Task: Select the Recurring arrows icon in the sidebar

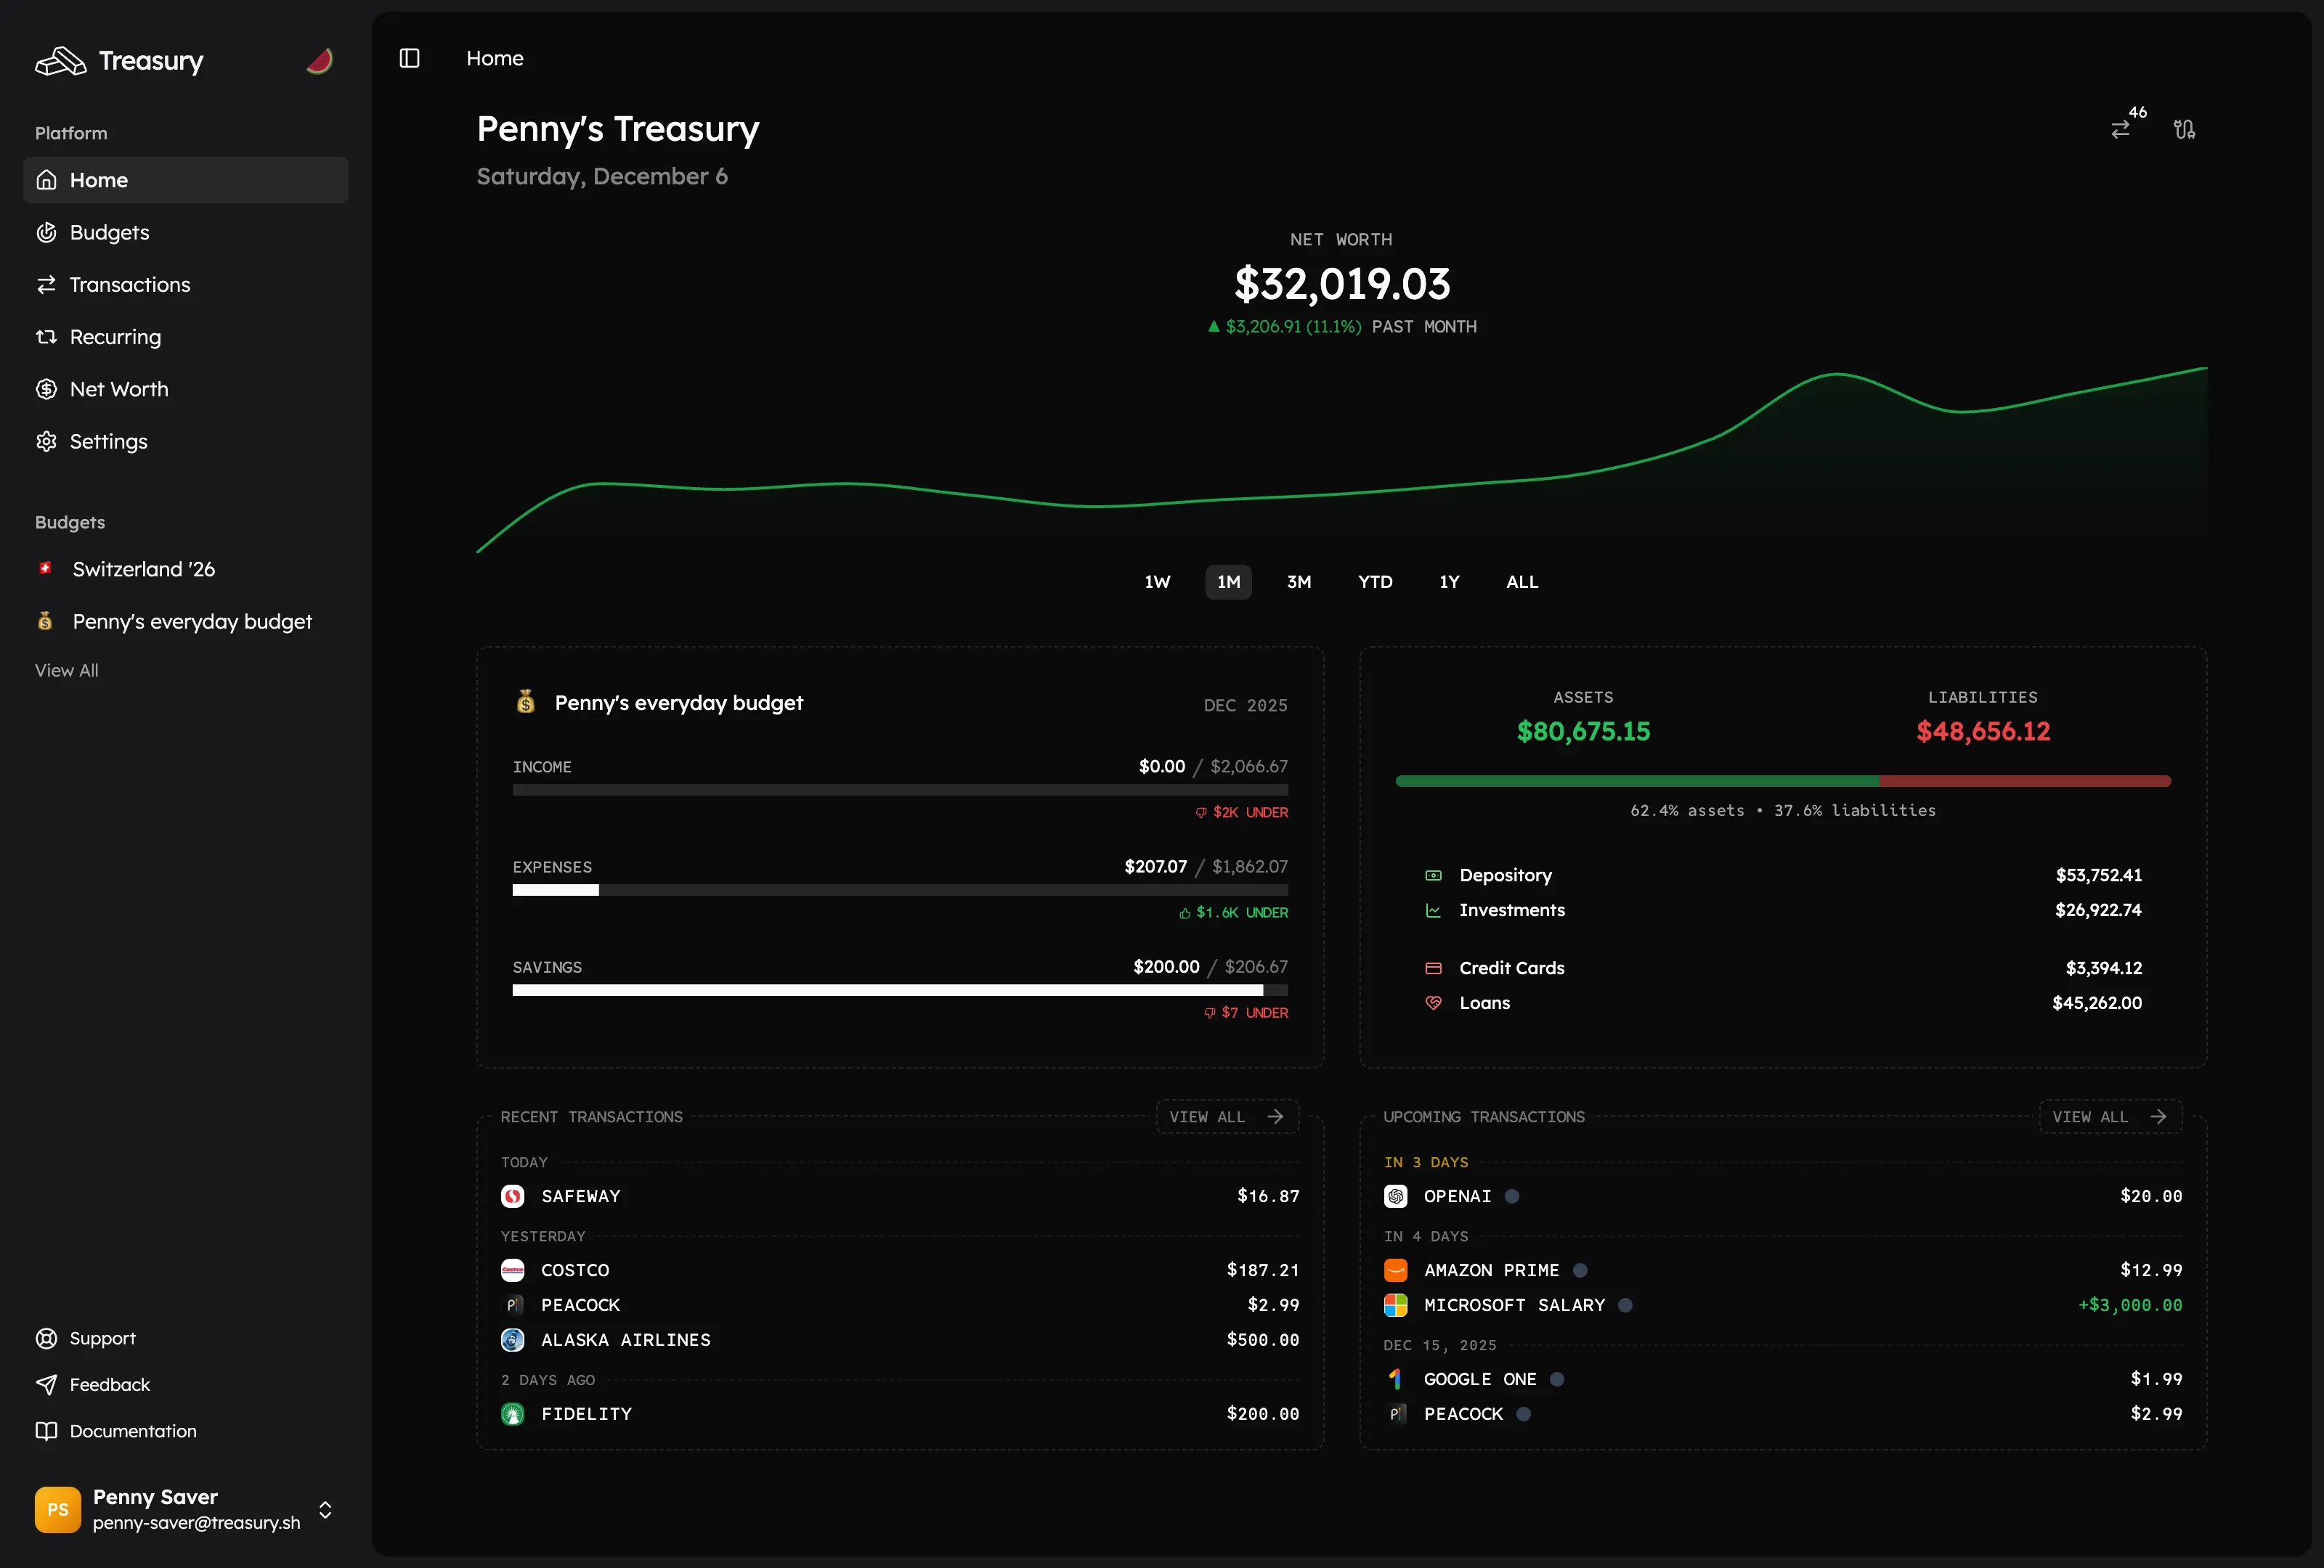Action: click(x=47, y=337)
